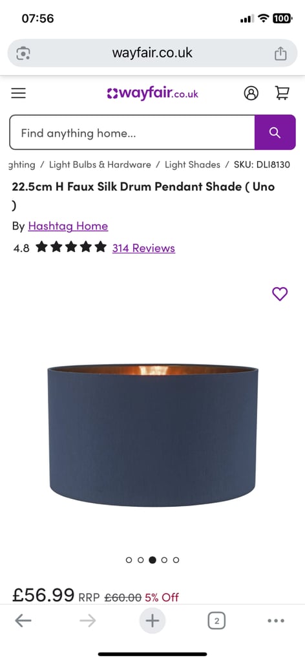Open the Hashtag Home brand link
The width and height of the screenshot is (305, 662).
68,226
